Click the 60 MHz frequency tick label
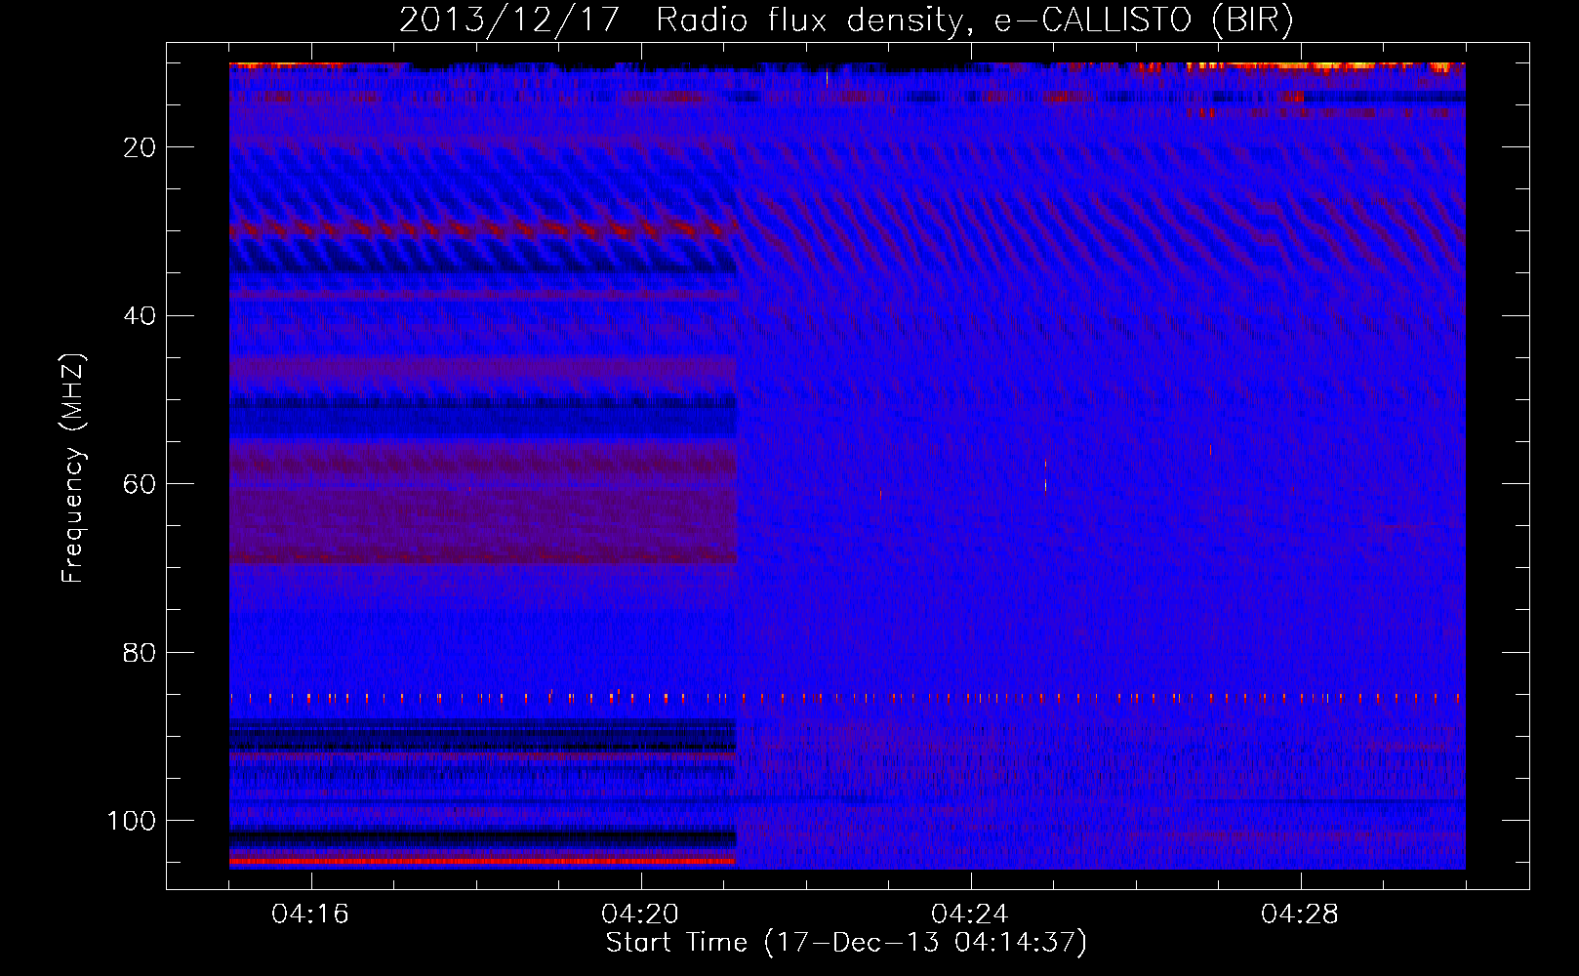The image size is (1579, 976). tap(140, 484)
